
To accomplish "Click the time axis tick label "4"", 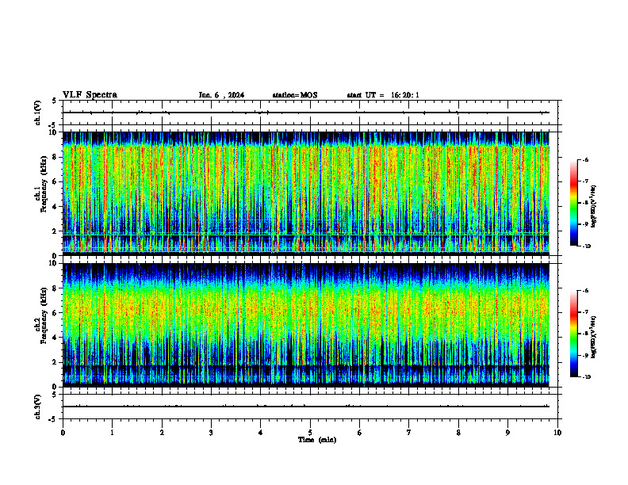I will point(261,433).
